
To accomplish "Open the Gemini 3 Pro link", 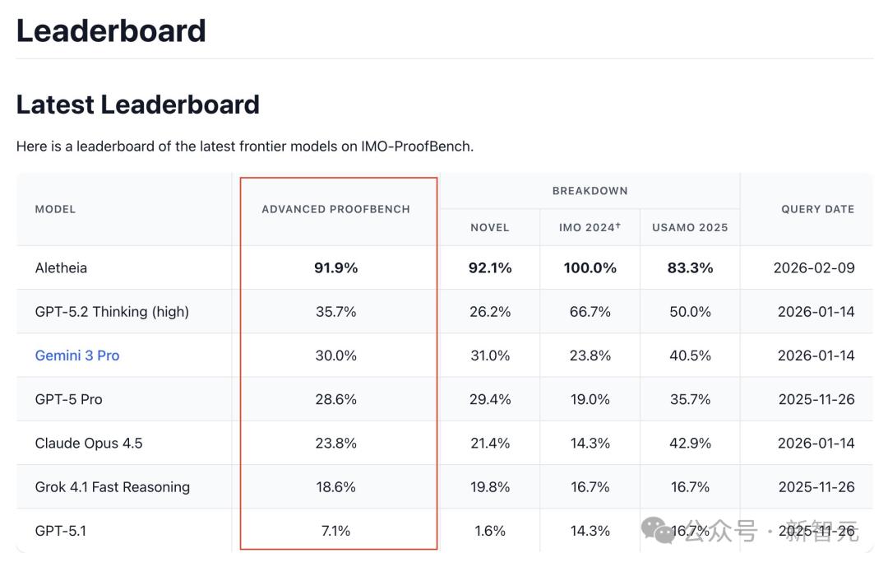I will pyautogui.click(x=77, y=356).
